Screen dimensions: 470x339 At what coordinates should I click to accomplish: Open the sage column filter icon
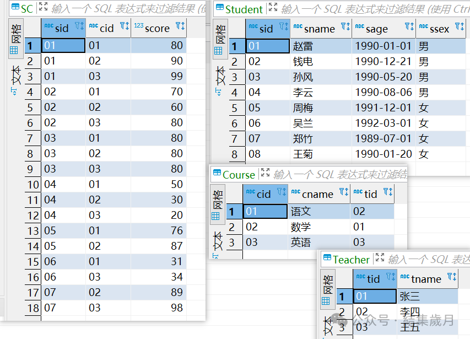(409, 26)
